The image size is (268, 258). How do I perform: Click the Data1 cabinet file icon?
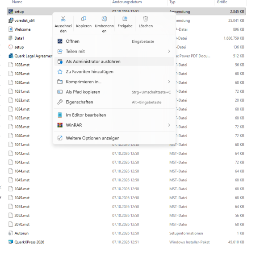[11, 38]
